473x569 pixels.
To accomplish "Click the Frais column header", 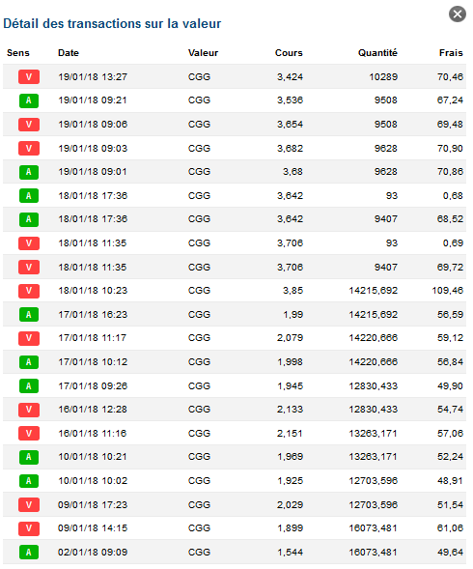I will pos(451,53).
